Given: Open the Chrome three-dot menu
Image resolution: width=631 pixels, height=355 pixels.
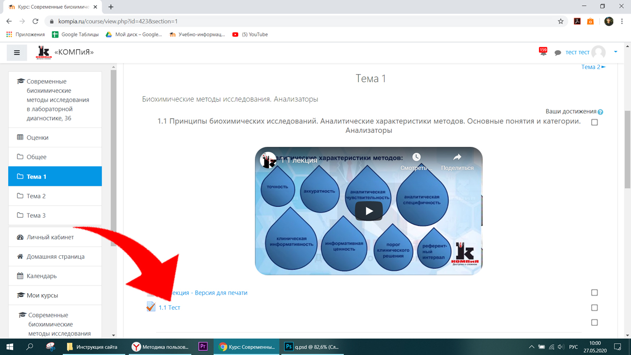Looking at the screenshot, I should pyautogui.click(x=622, y=21).
